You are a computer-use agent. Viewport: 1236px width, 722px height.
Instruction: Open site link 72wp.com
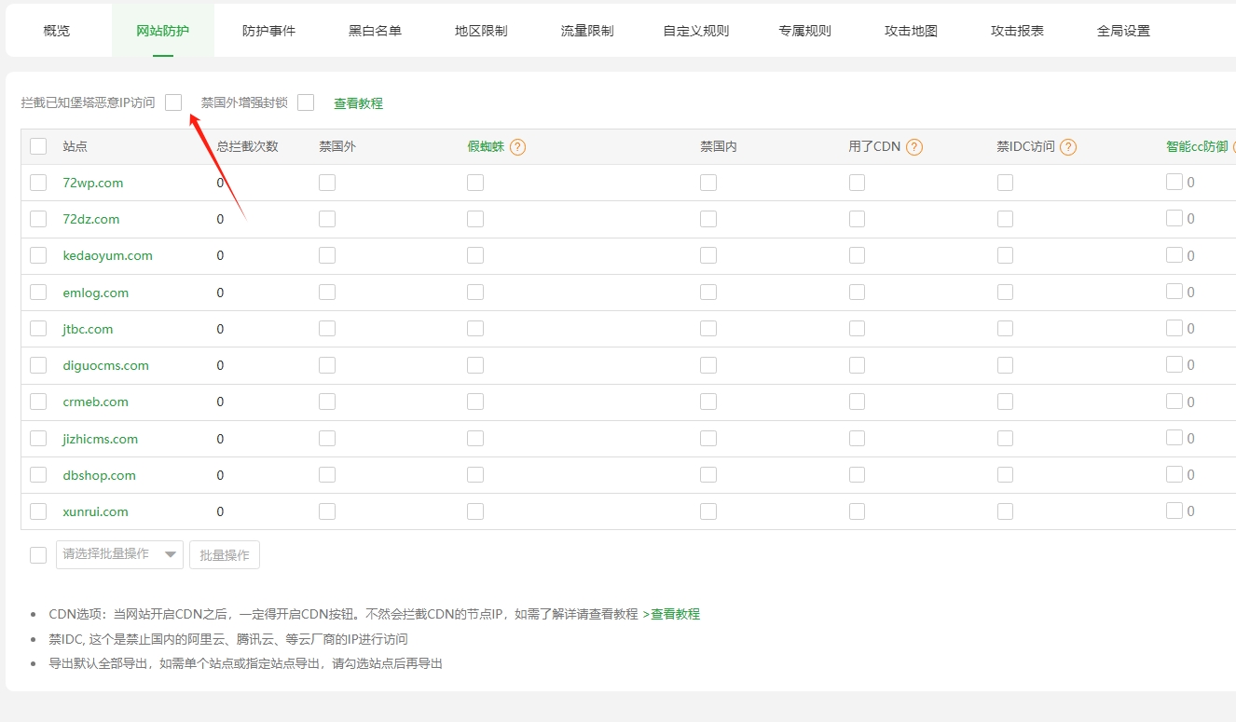coord(93,183)
